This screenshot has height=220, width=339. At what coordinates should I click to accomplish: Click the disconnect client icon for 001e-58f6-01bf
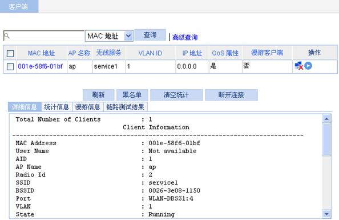click(299, 66)
